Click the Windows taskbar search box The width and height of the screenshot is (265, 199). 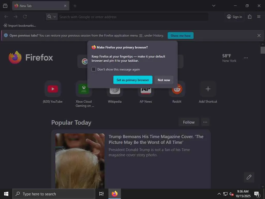pos(54,194)
